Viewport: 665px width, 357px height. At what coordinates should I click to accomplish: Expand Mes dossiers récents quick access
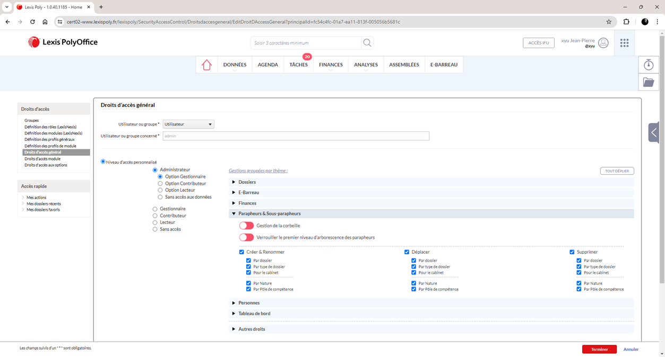(x=44, y=204)
